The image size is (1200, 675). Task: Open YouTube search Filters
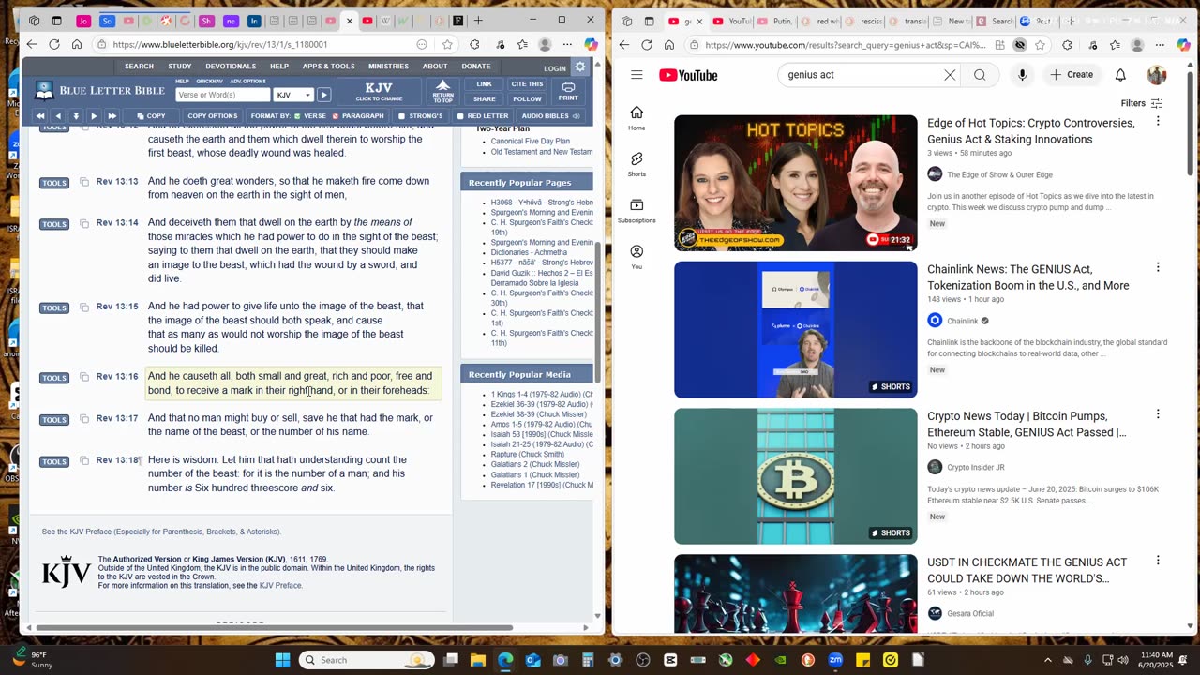1142,103
